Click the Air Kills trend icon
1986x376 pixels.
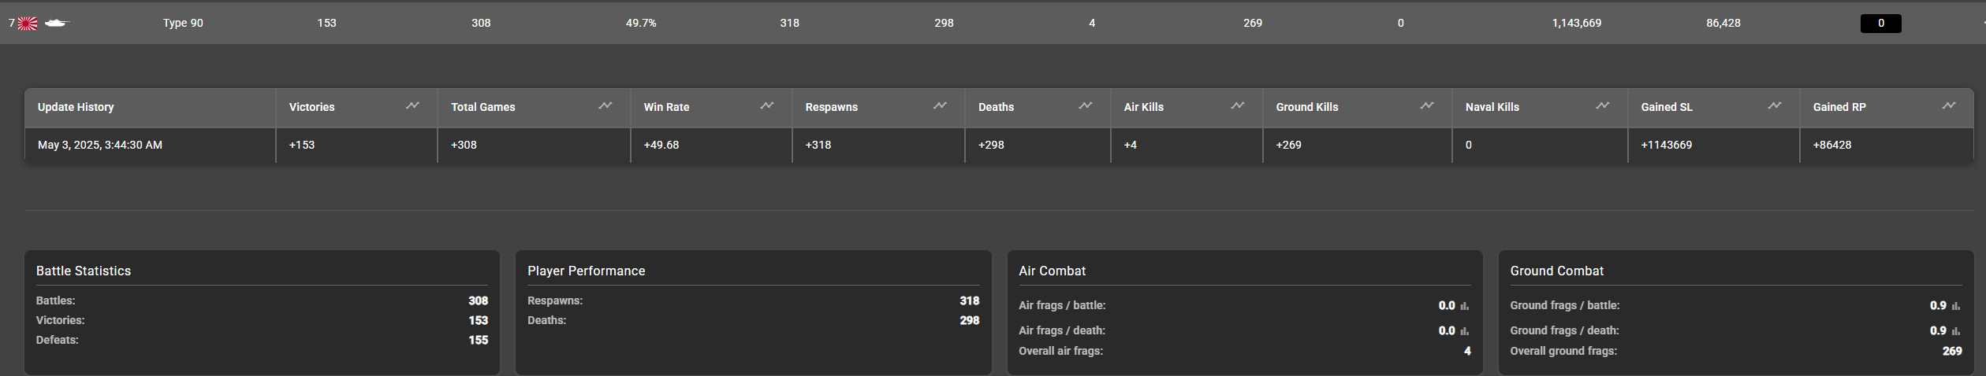(x=1238, y=106)
